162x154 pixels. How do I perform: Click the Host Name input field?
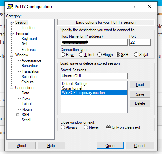coord(94,42)
